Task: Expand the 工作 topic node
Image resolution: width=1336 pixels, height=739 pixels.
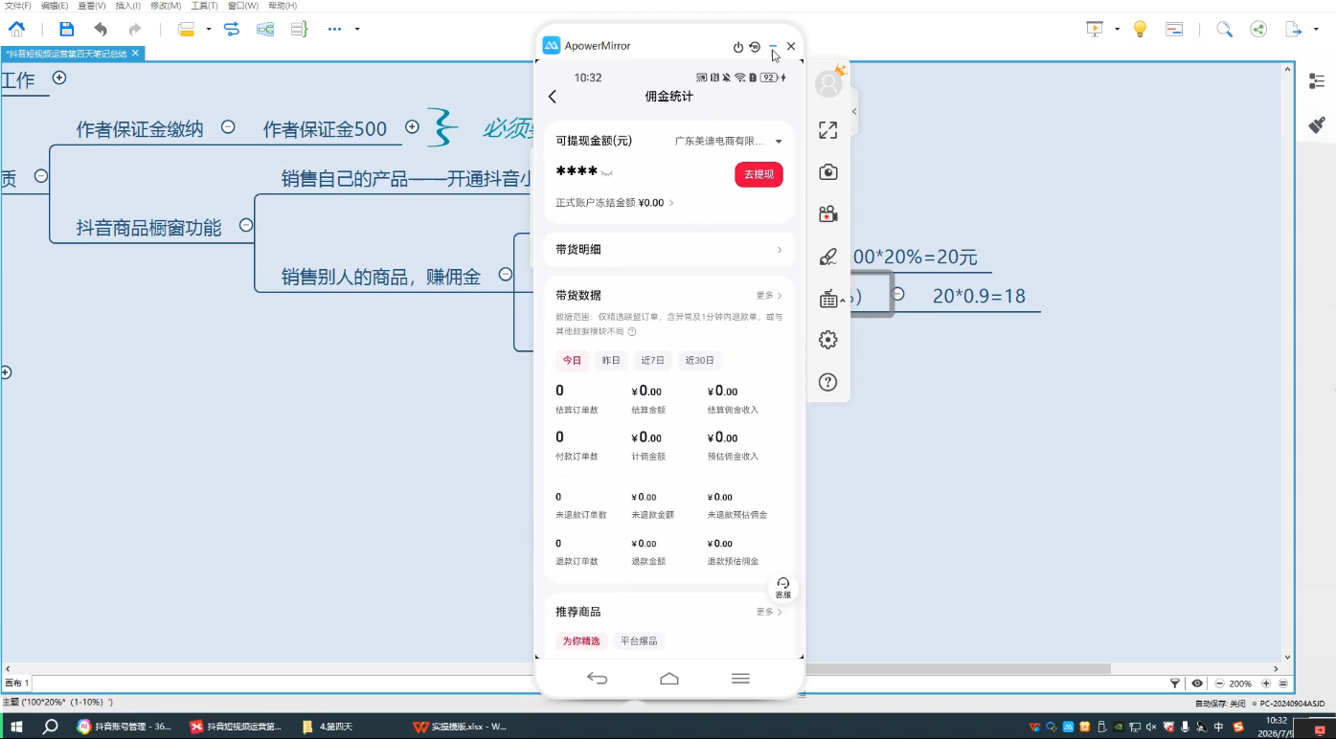Action: (59, 78)
